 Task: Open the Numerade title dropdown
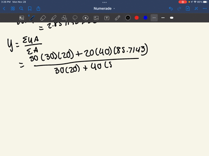(104, 9)
